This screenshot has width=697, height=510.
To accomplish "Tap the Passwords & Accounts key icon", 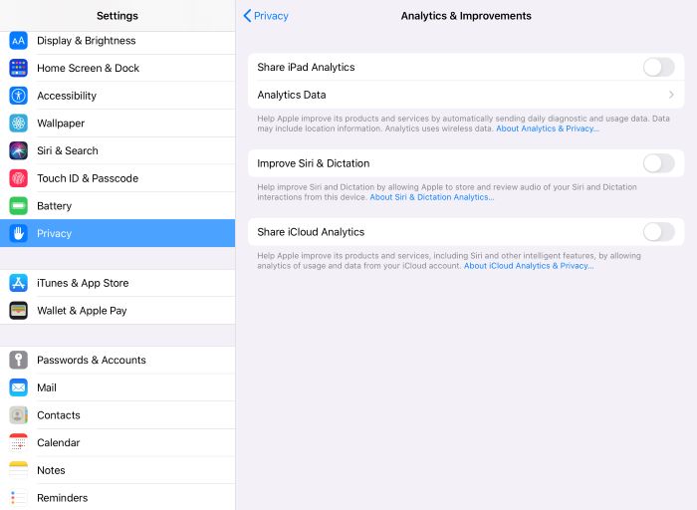I will [x=18, y=360].
